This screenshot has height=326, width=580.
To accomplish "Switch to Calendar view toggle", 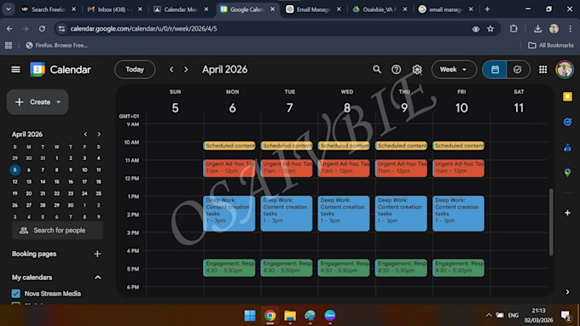I will tap(495, 70).
